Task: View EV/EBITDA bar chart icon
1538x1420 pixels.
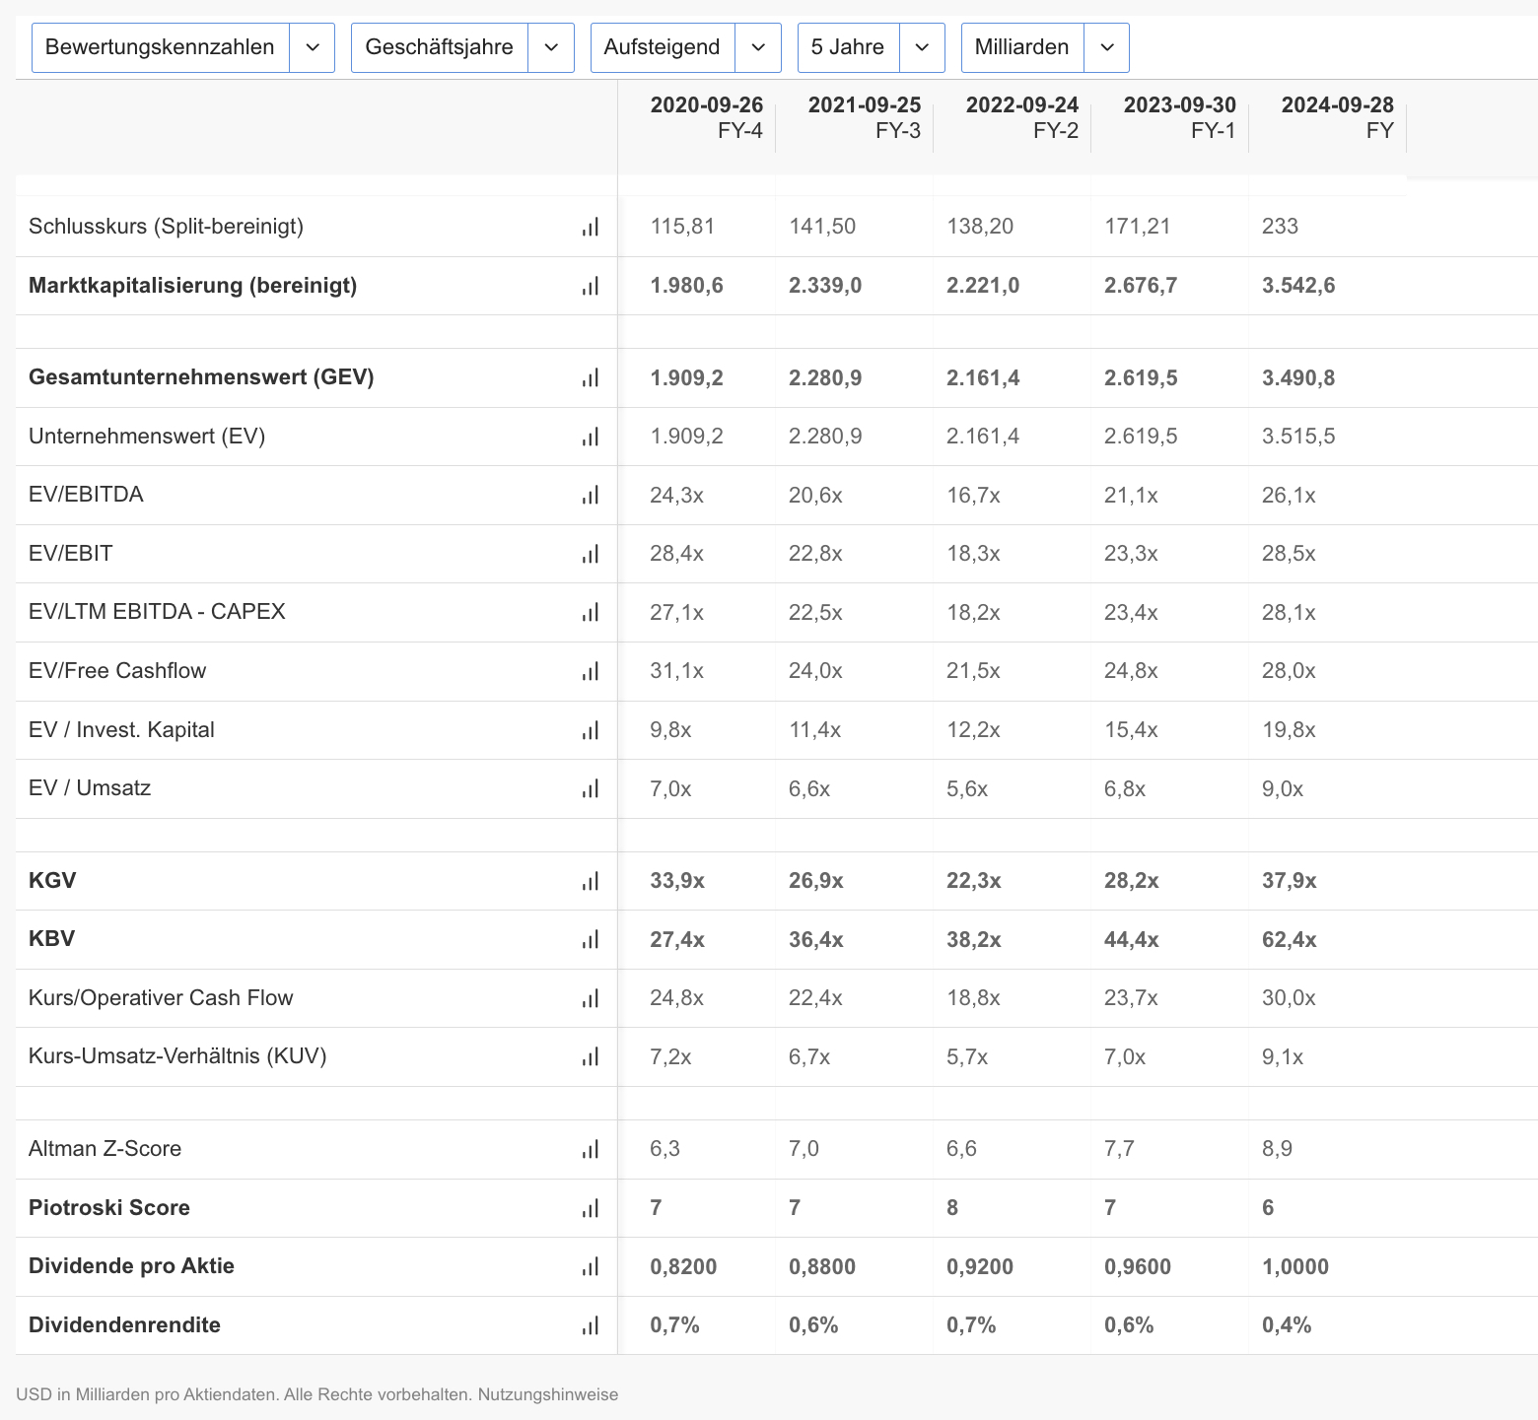Action: click(x=590, y=495)
